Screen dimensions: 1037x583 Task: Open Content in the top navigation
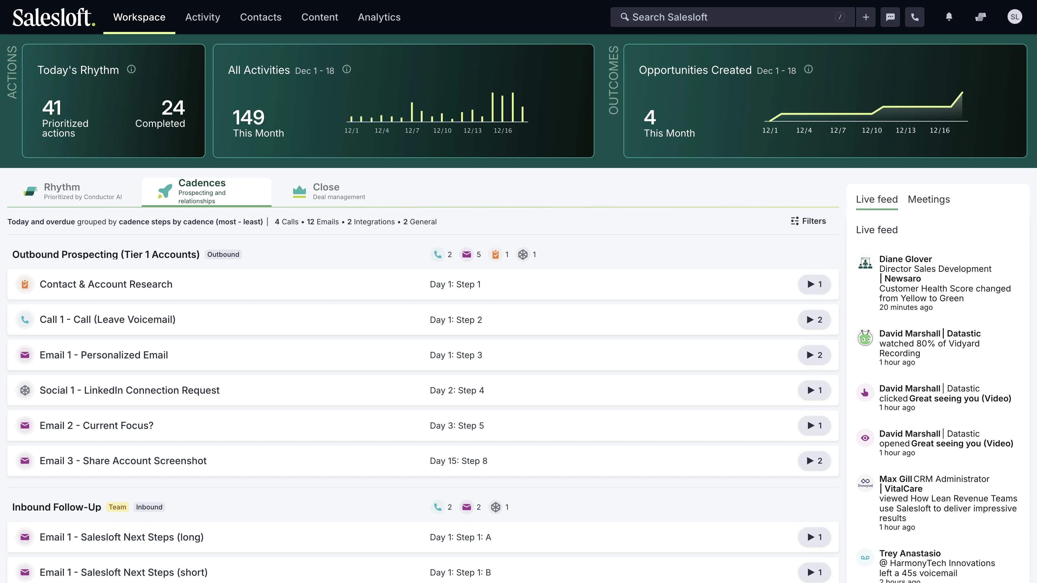pos(320,17)
